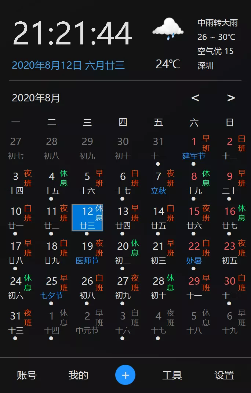251x393 pixels.
Task: Pick August 25 七夕节 date
Action: [x=52, y=287]
